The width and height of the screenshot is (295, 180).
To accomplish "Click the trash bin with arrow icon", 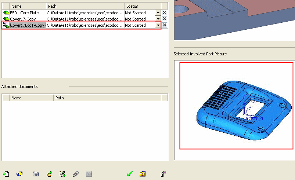I will coord(164,174).
